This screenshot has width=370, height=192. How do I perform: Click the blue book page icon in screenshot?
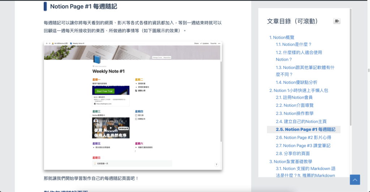[97, 59]
